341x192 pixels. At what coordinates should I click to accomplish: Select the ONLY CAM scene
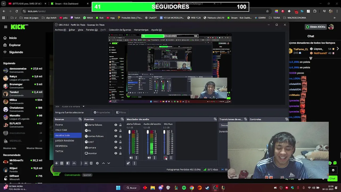[68, 130]
